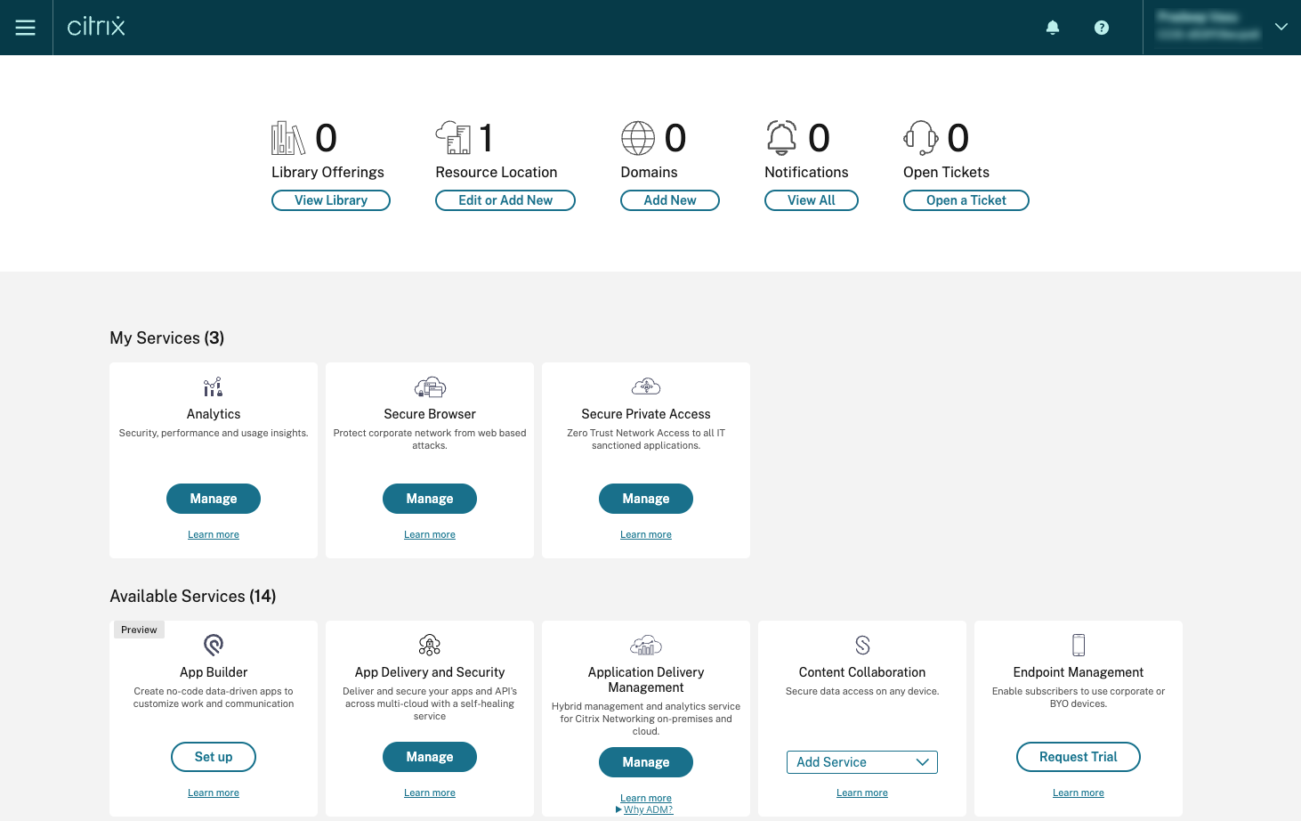Open Learn more under Secure Private Access

(646, 535)
